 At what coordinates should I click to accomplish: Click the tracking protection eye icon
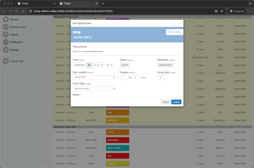pyautogui.click(x=216, y=11)
